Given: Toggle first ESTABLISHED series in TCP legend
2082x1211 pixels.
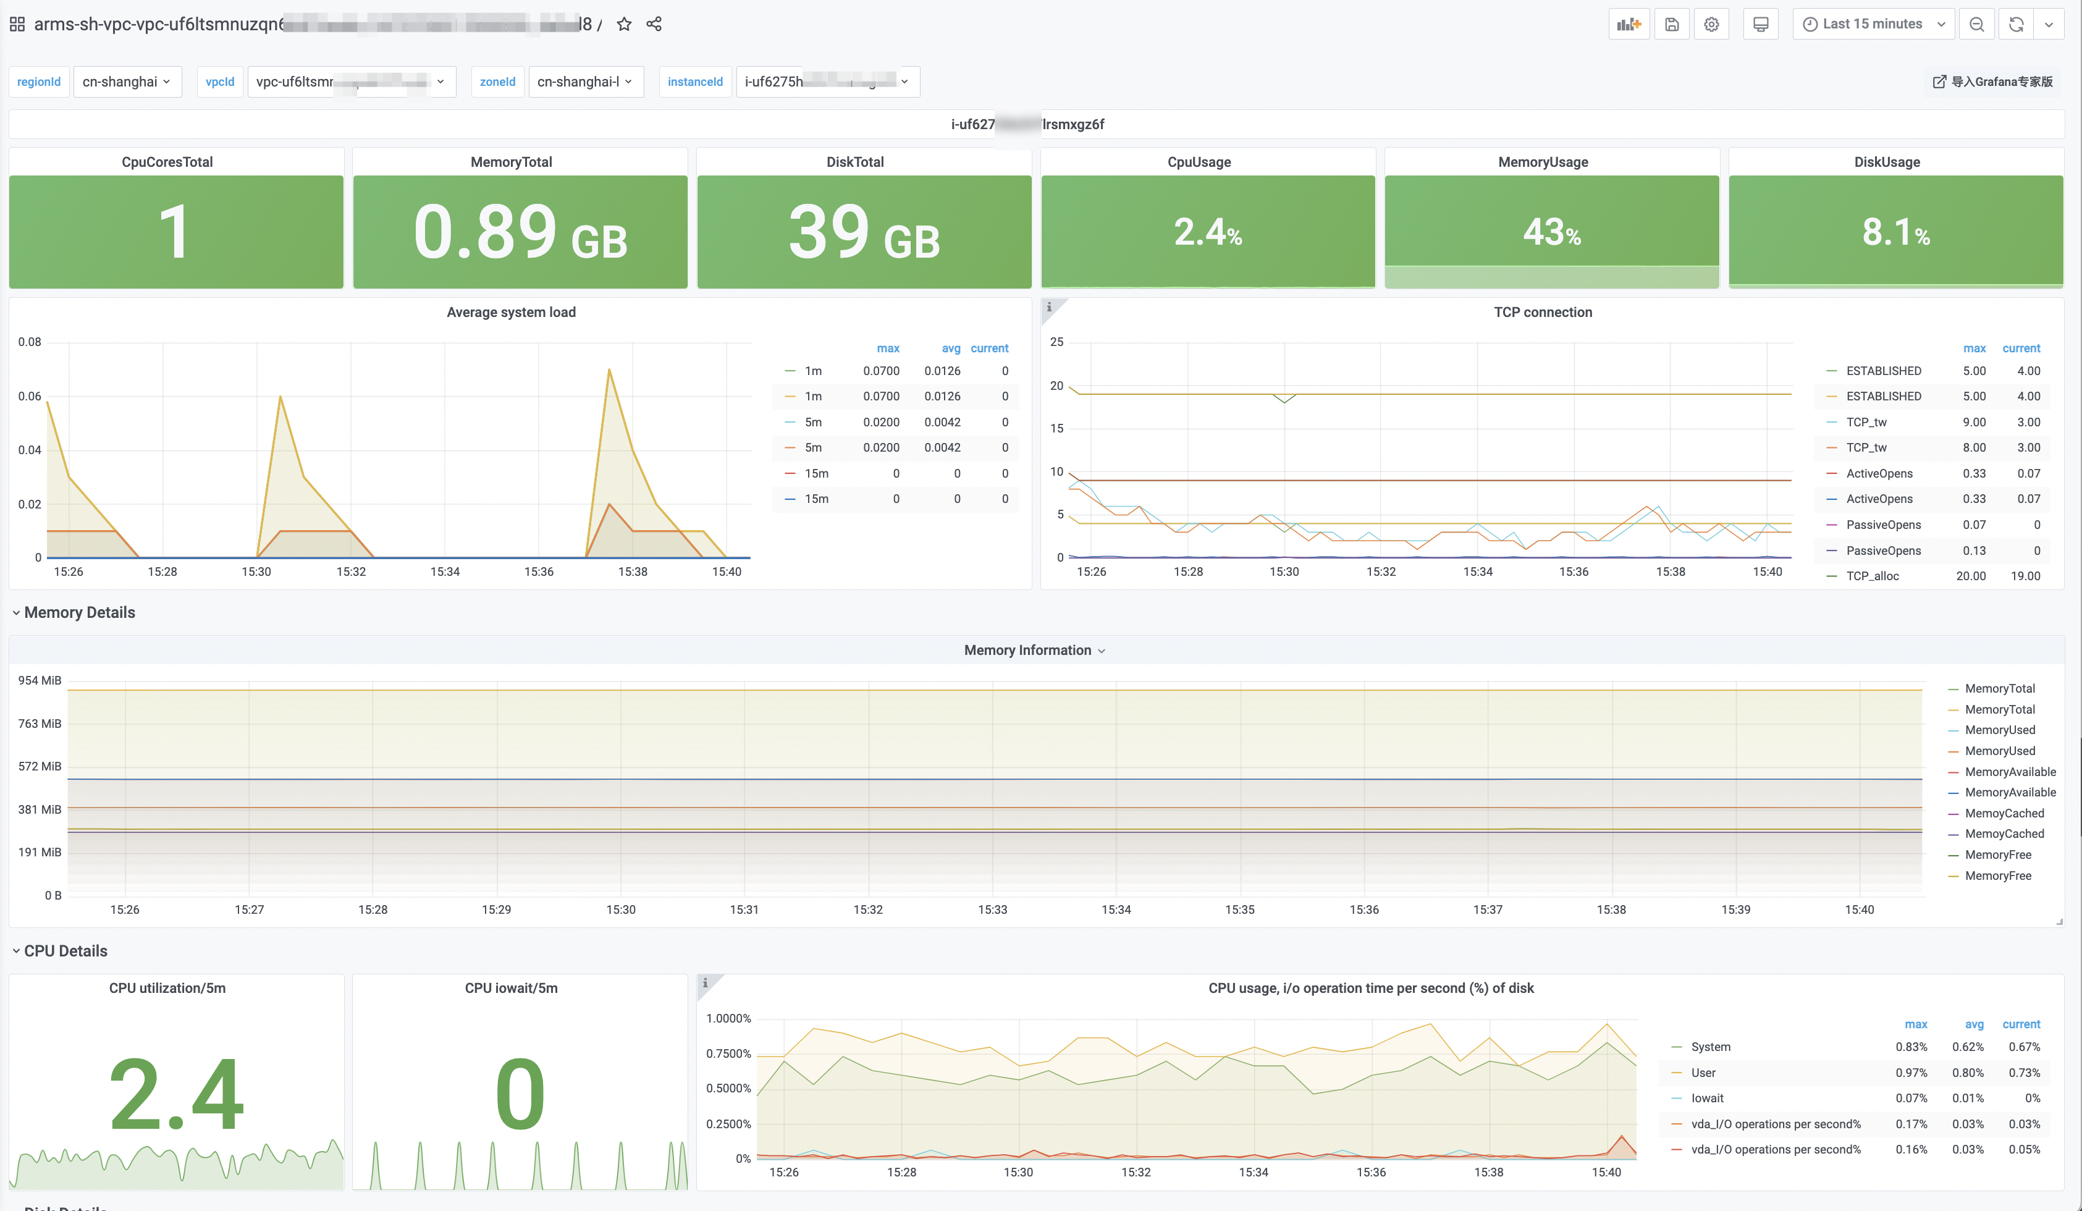Looking at the screenshot, I should click(x=1884, y=371).
